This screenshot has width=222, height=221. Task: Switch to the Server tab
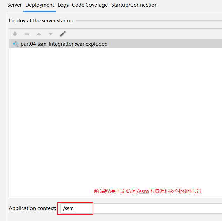coord(14,5)
